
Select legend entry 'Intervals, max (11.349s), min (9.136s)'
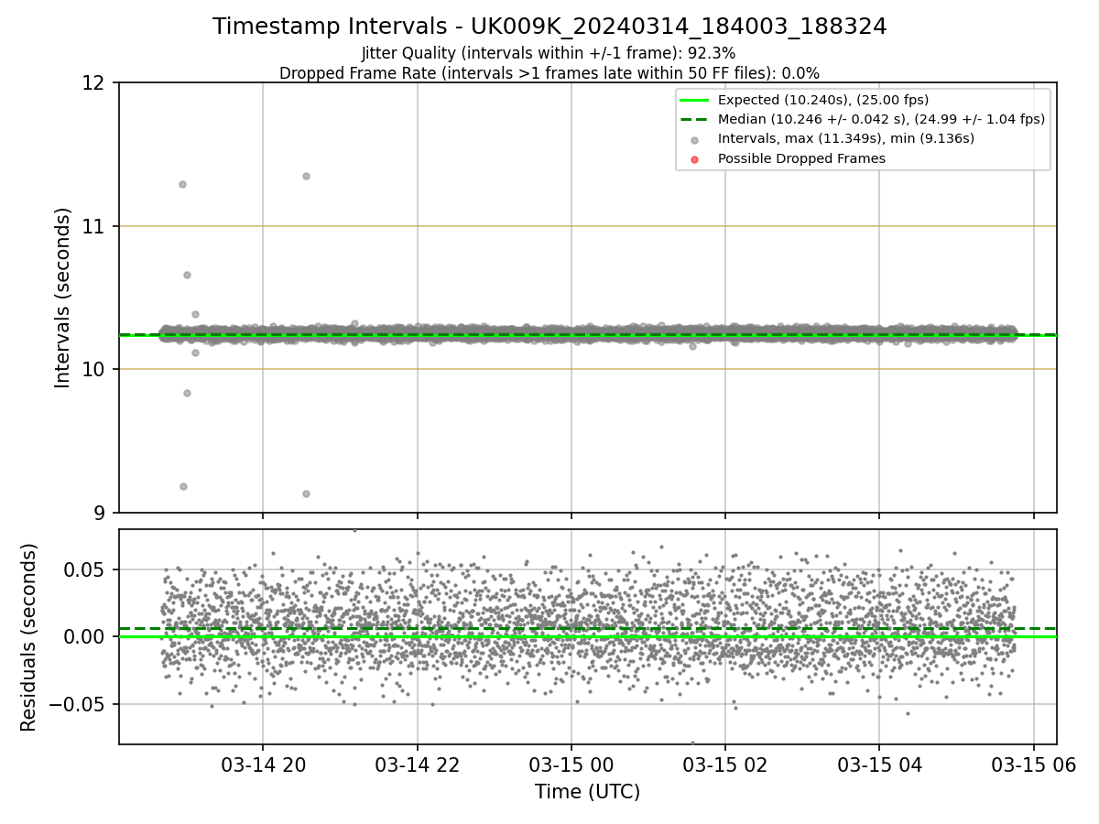[845, 138]
